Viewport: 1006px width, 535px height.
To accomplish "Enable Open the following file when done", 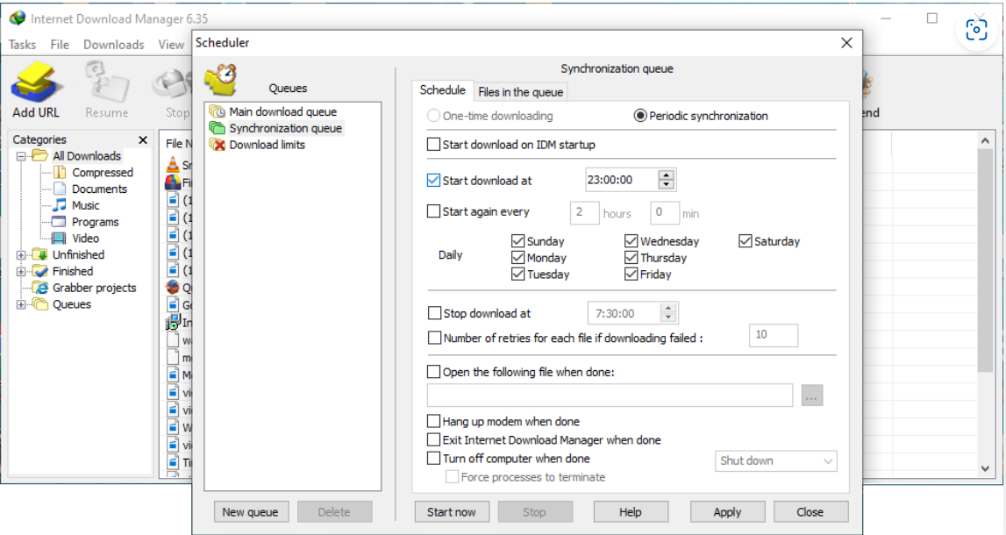I will tap(433, 371).
